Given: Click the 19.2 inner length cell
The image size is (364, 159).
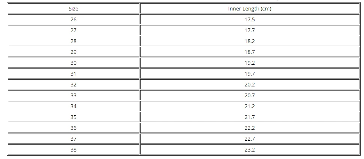Looking at the screenshot, I should click(249, 63).
